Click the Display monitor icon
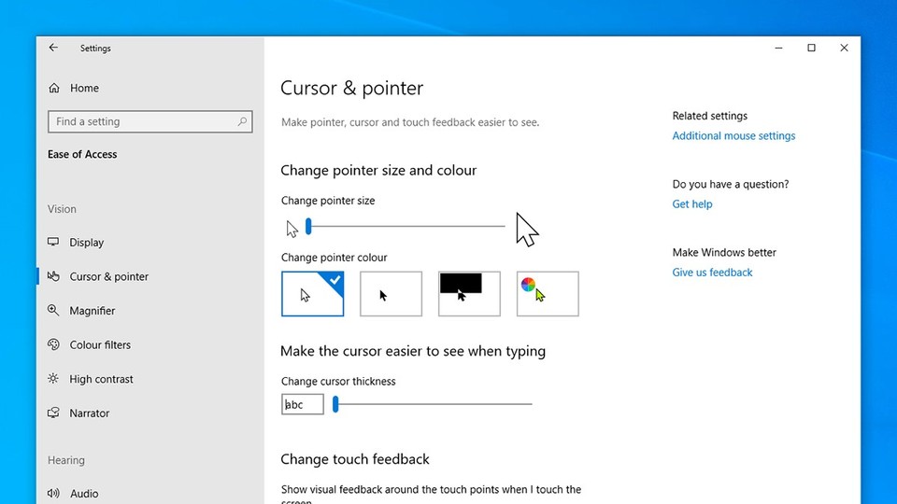The height and width of the screenshot is (504, 897). (x=53, y=242)
